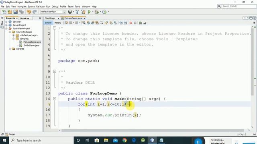Switch to the Source view button
257x144 pixels.
tap(48, 23)
